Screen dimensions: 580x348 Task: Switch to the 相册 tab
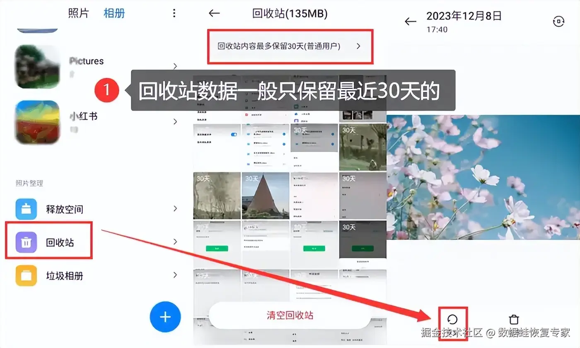point(114,13)
